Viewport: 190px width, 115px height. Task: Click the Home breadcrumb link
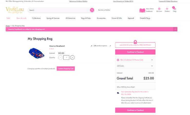coord(8,26)
